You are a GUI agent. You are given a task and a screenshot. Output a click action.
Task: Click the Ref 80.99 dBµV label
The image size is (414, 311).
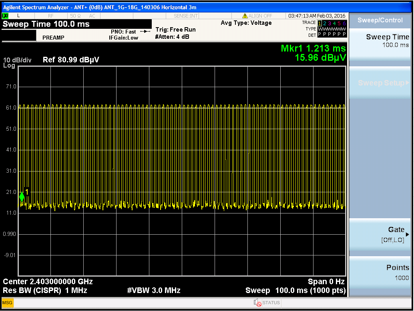click(x=71, y=60)
